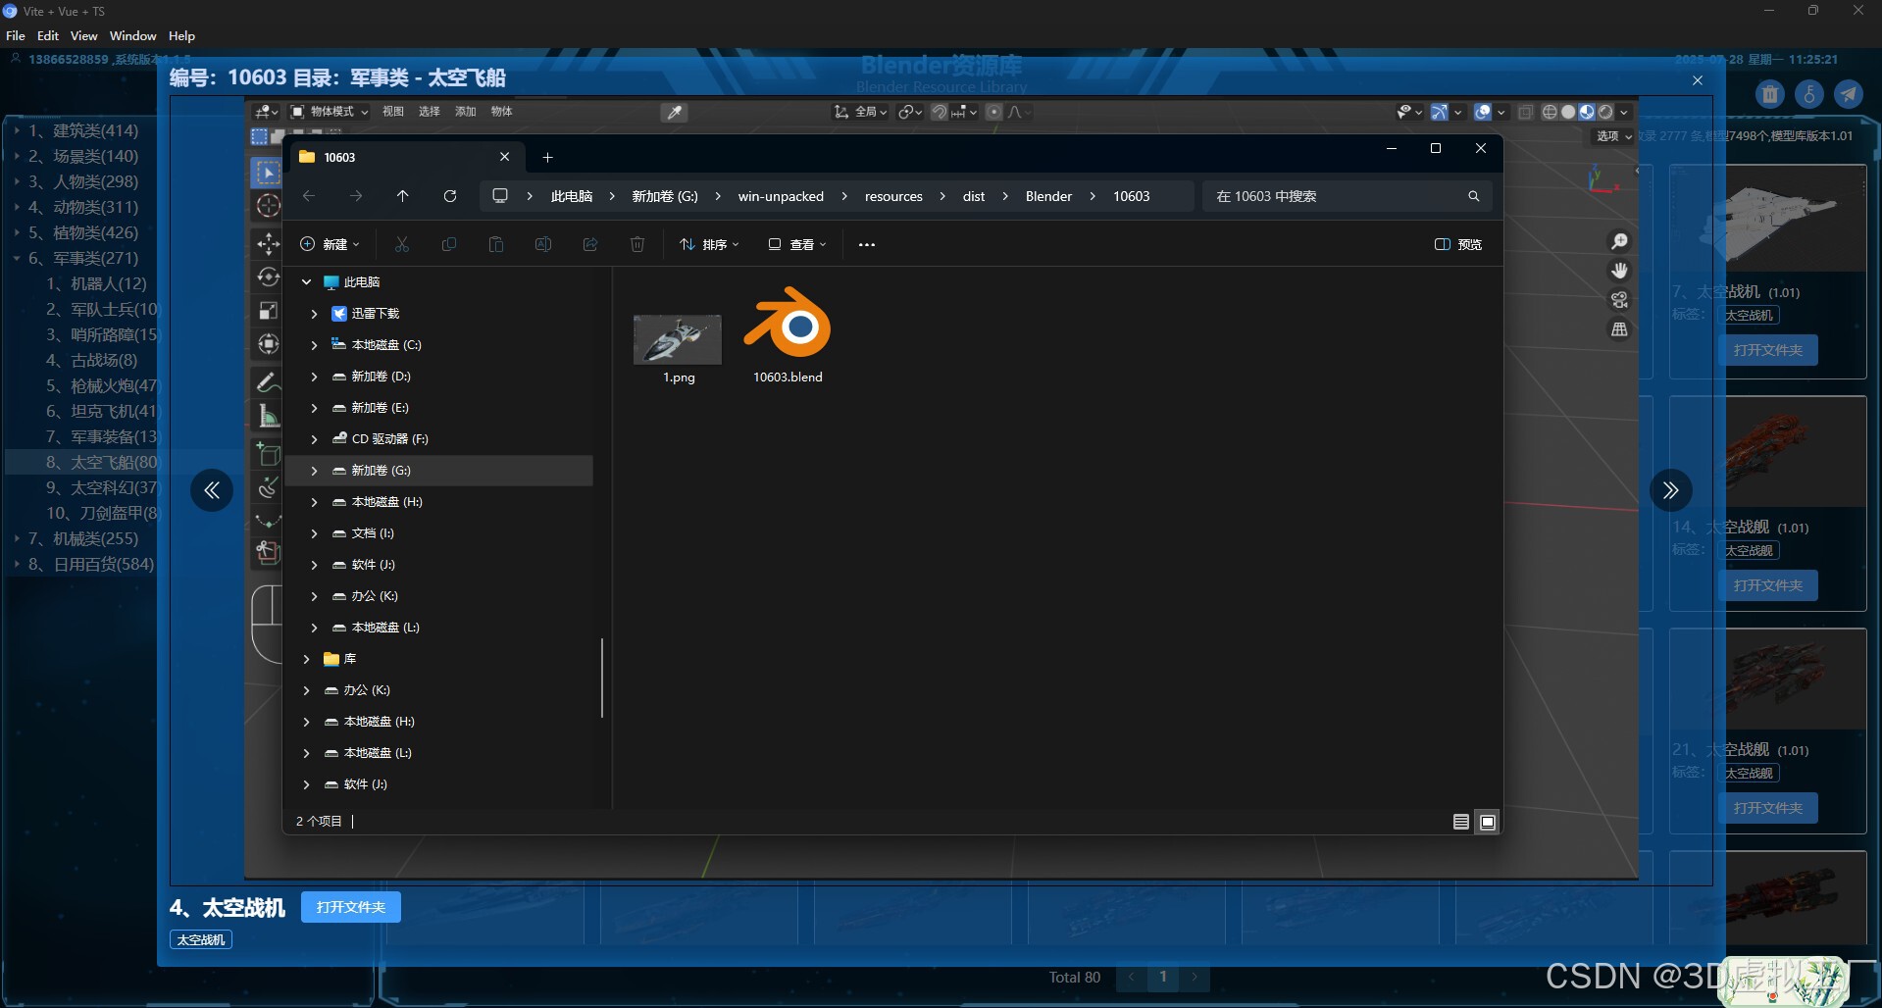This screenshot has height=1008, width=1882.
Task: Click the viewport pan hand icon
Action: click(x=1619, y=271)
